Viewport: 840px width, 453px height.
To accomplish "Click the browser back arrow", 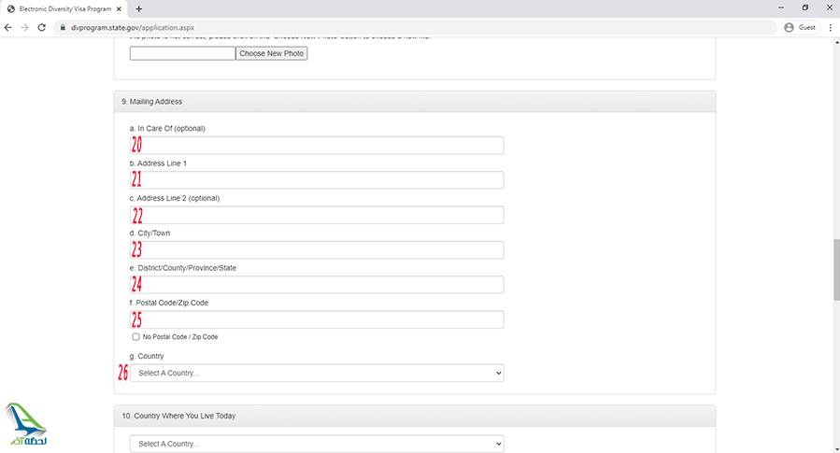I will [9, 28].
